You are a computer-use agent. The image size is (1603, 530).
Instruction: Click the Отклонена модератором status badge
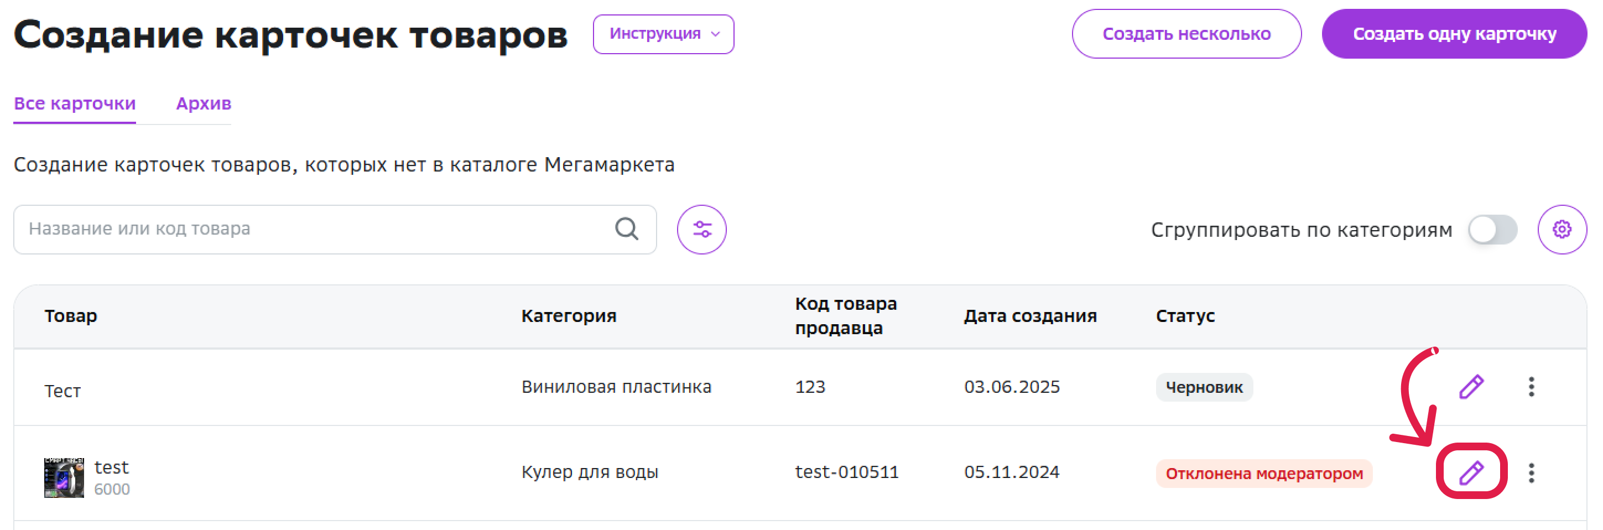1263,474
